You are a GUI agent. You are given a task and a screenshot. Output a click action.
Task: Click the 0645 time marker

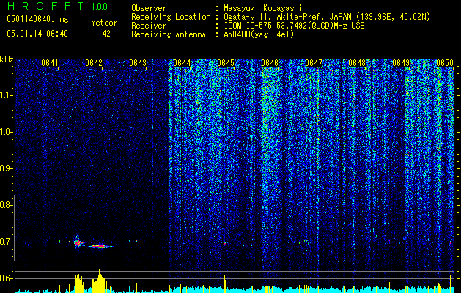tap(226, 63)
